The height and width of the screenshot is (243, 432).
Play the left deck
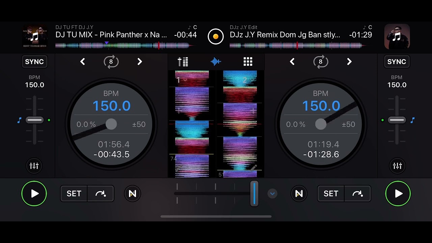[34, 193]
